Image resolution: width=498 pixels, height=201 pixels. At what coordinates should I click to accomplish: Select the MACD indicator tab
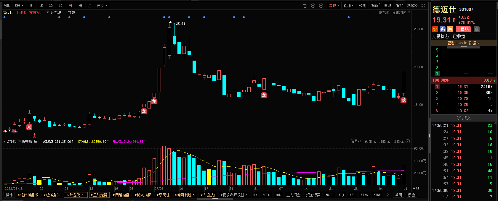(329, 195)
